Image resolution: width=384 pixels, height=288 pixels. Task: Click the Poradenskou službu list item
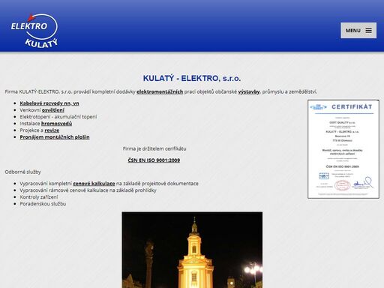click(43, 204)
